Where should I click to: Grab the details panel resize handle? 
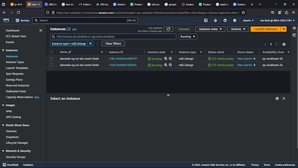(168, 95)
